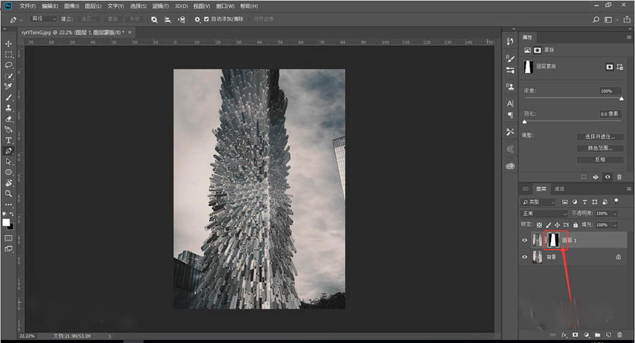Click the foreground color swatch
This screenshot has height=343, width=635.
(x=6, y=222)
